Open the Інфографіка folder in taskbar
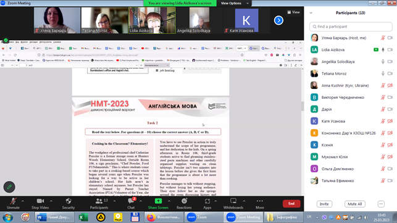 click(x=283, y=217)
